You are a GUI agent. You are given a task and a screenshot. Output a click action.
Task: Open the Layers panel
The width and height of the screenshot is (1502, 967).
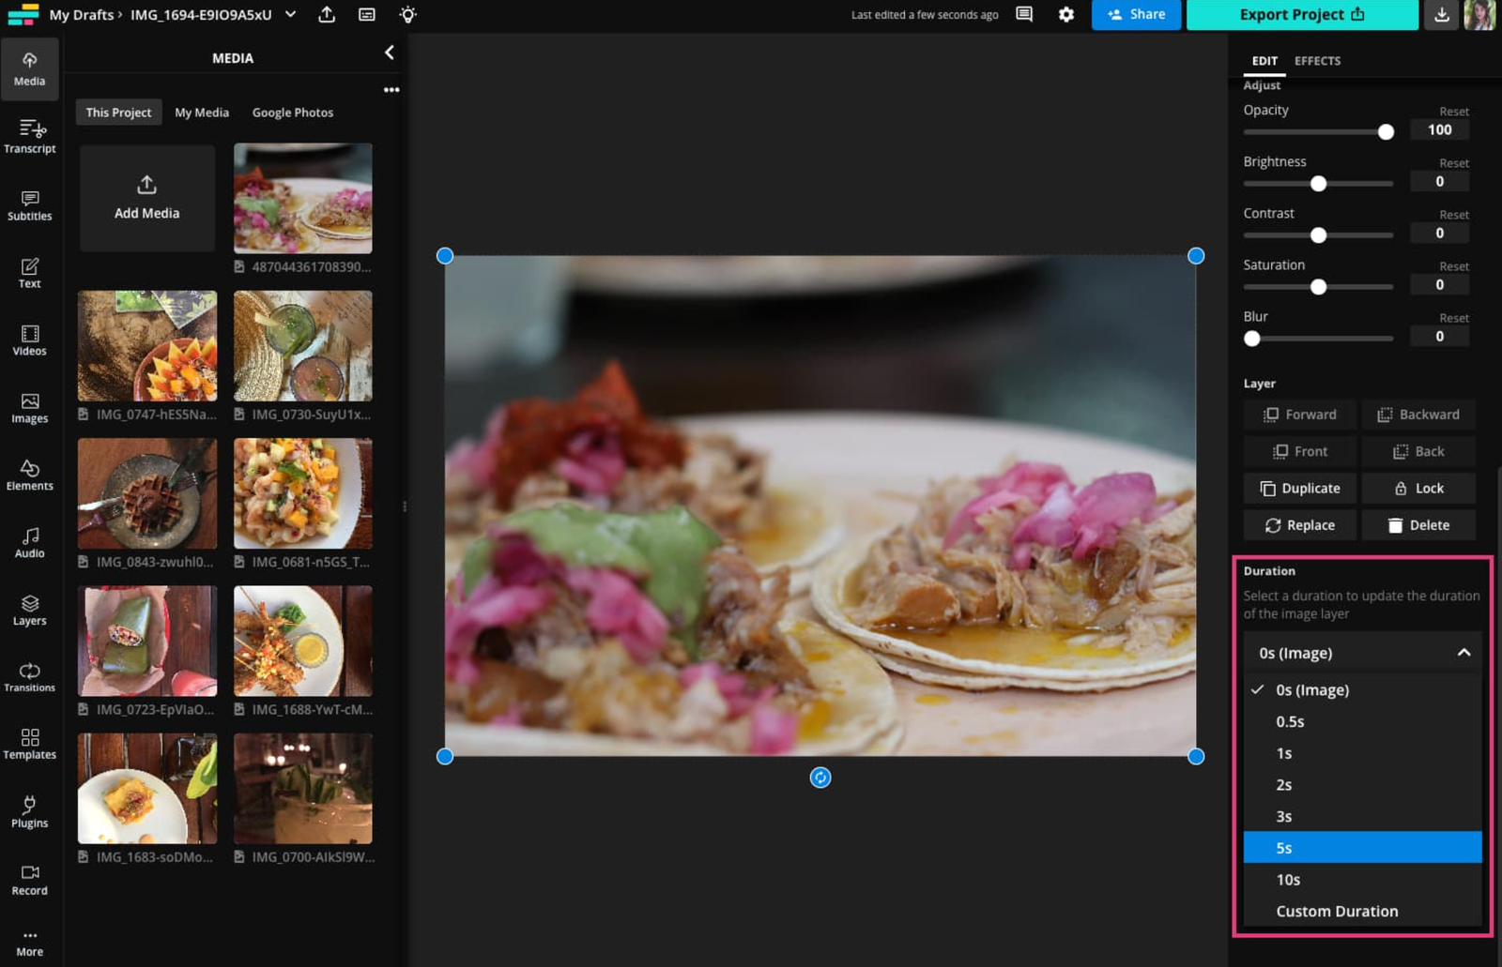point(29,610)
